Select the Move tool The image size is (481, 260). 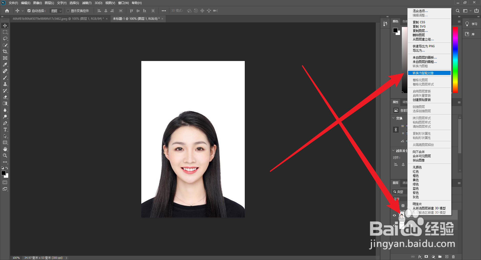pyautogui.click(x=5, y=25)
